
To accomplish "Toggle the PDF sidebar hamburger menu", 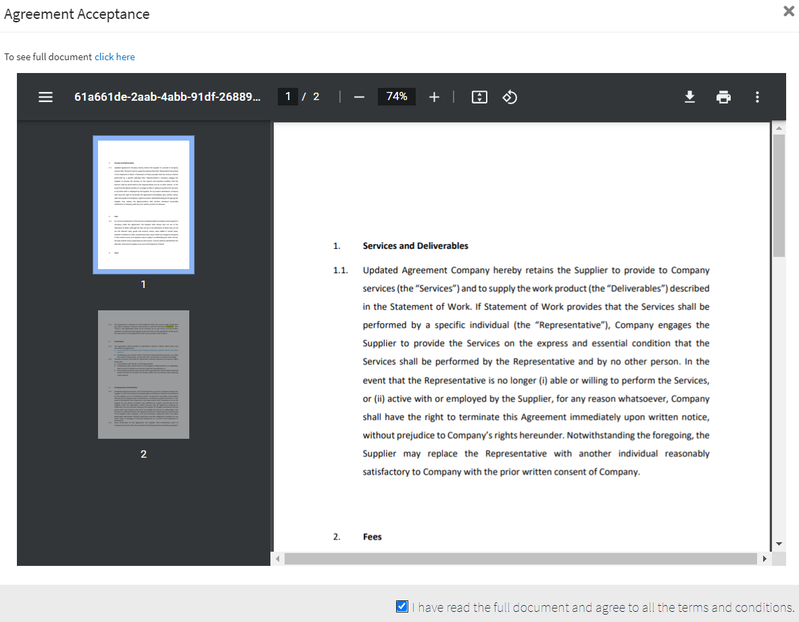I will [45, 97].
